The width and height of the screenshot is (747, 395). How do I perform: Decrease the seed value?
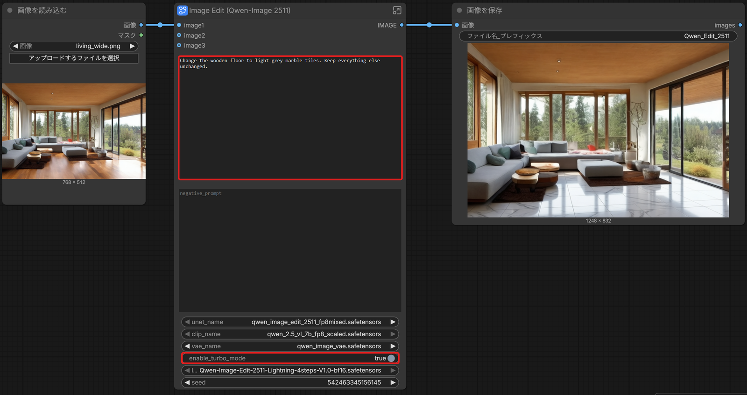tap(187, 382)
